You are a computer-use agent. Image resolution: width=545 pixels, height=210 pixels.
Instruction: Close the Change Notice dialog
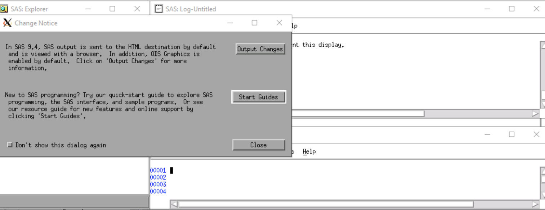pos(258,145)
